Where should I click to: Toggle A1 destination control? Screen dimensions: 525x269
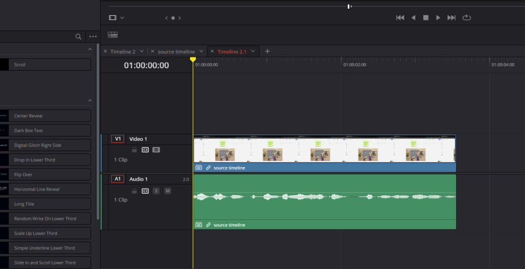118,179
